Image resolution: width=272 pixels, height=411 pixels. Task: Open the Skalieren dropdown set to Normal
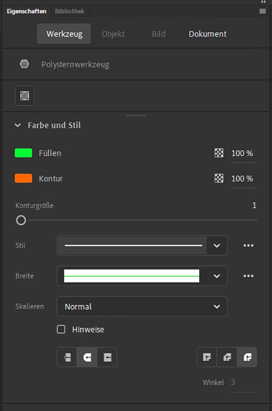142,307
